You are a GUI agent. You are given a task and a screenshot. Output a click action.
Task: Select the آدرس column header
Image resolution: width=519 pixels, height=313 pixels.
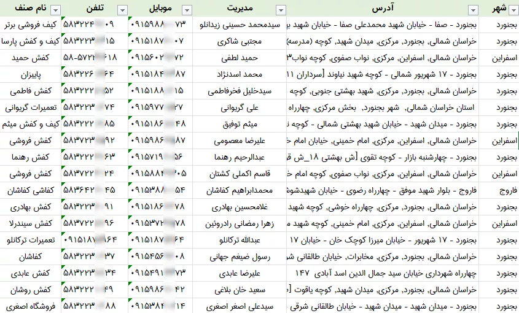click(383, 8)
